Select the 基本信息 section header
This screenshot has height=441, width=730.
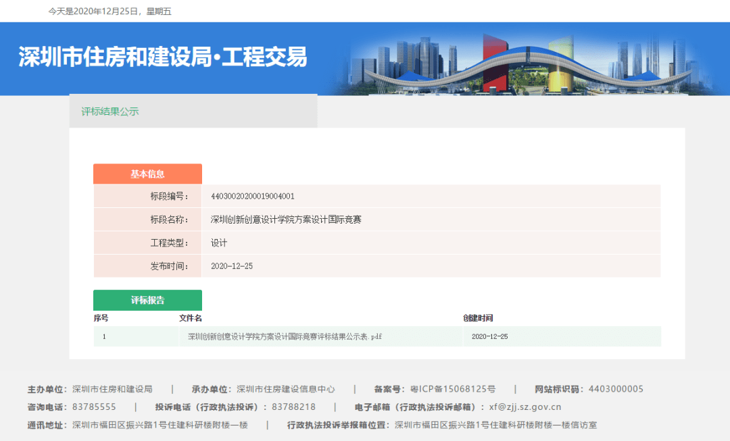point(147,174)
